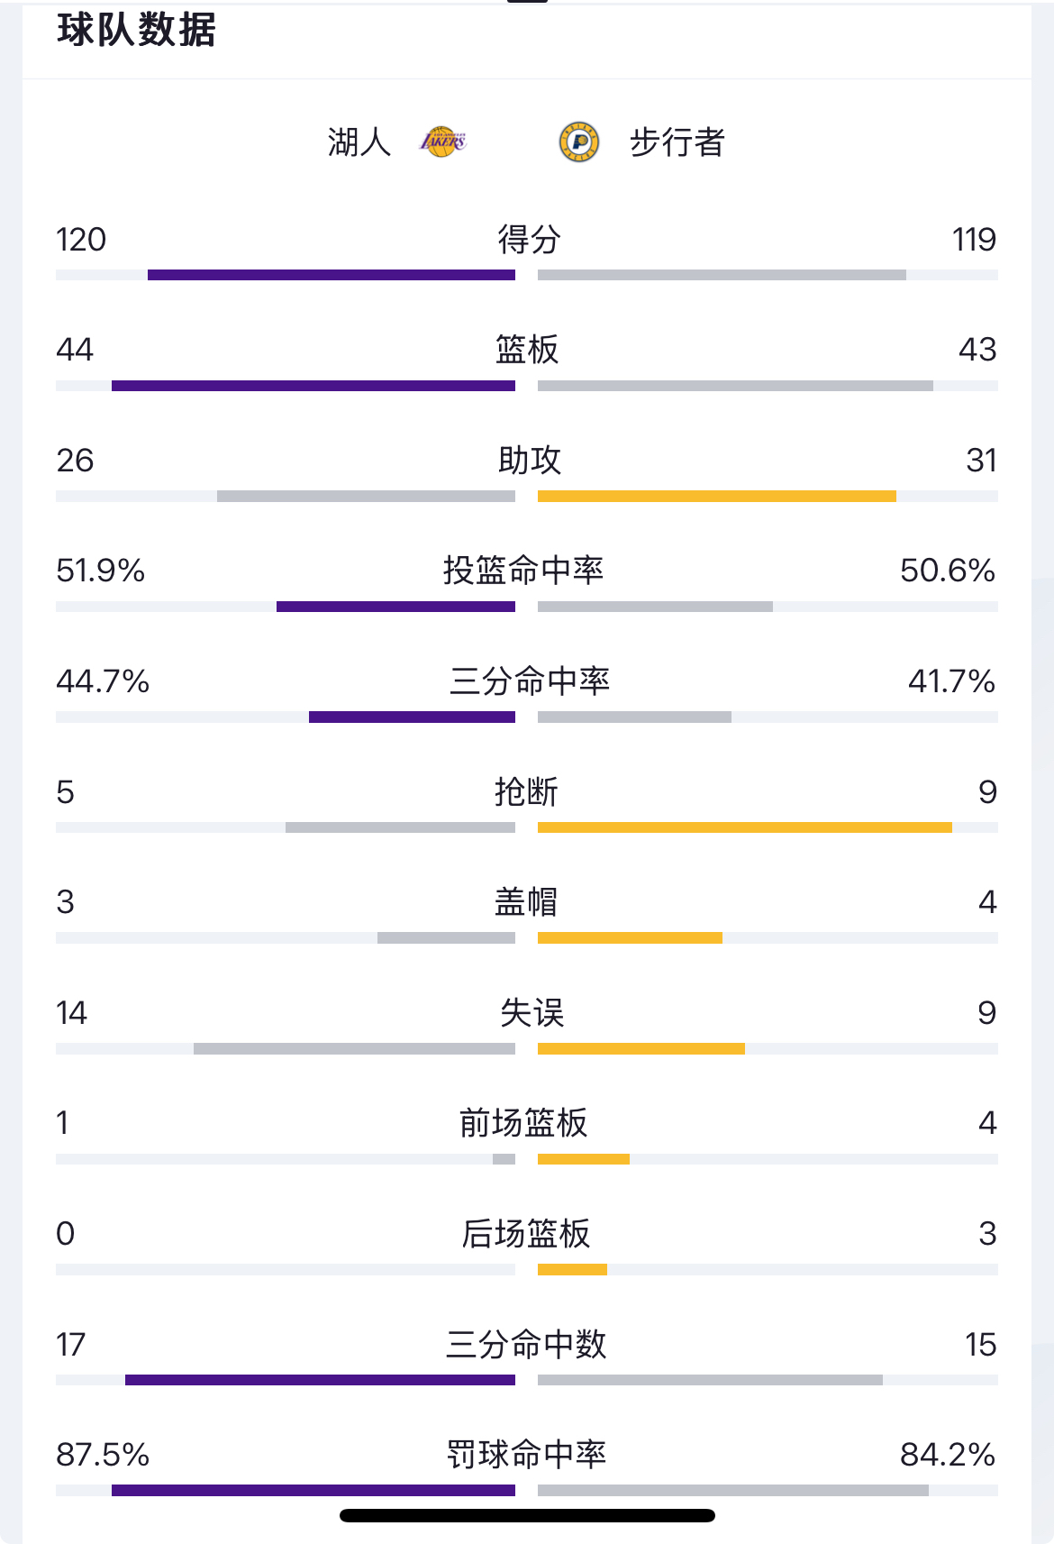Tap the Pacers team logo
1054x1544 pixels.
click(579, 142)
